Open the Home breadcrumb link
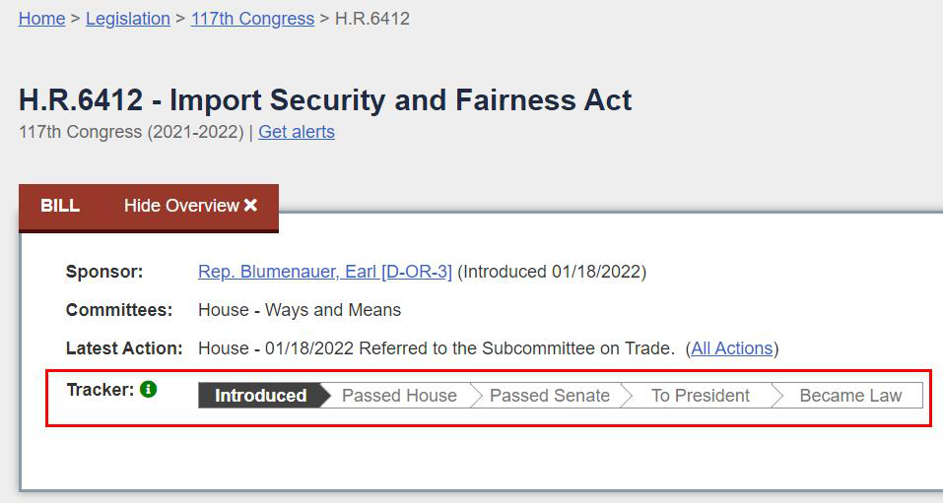943x503 pixels. 41,19
